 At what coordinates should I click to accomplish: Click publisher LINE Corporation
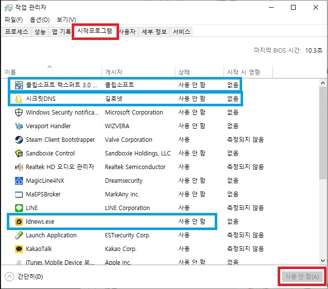[127, 208]
